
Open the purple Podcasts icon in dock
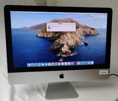[72, 63]
